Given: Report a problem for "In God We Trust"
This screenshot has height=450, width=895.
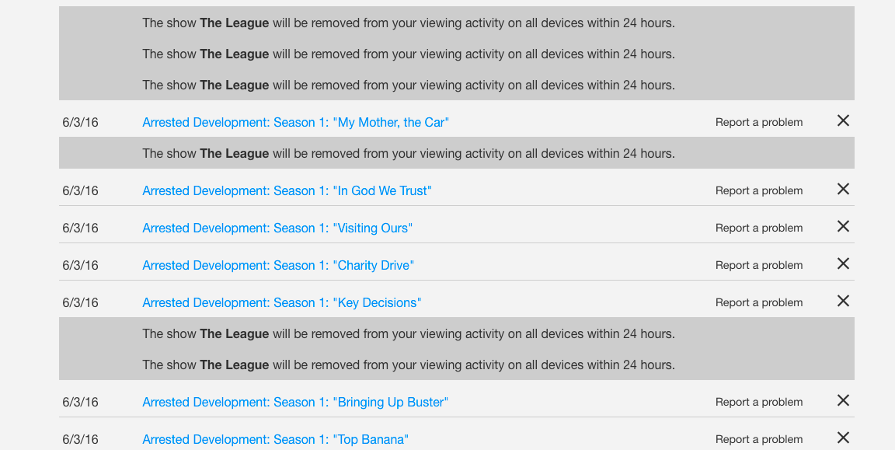Looking at the screenshot, I should [x=758, y=190].
